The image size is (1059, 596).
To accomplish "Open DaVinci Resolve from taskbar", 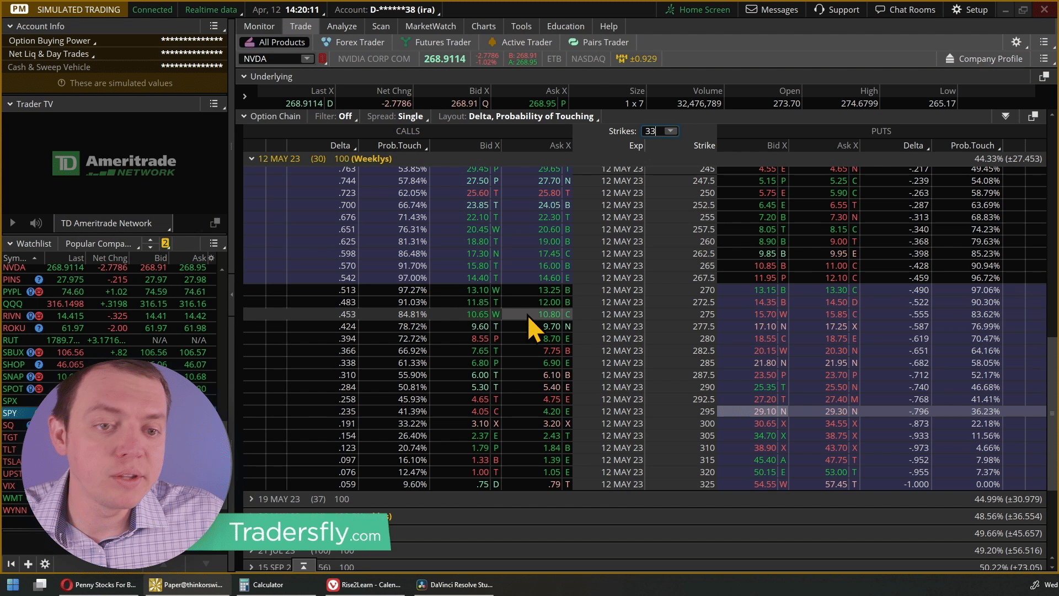I will click(x=454, y=584).
